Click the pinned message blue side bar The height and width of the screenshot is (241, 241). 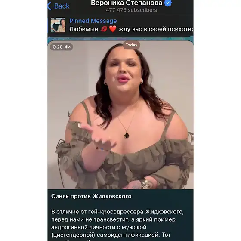click(48, 25)
